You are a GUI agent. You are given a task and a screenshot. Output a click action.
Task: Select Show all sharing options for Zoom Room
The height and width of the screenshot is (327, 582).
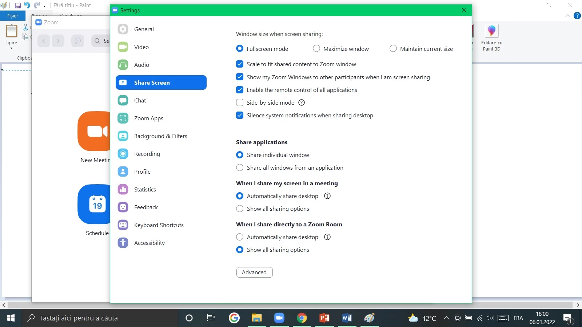coord(240,250)
